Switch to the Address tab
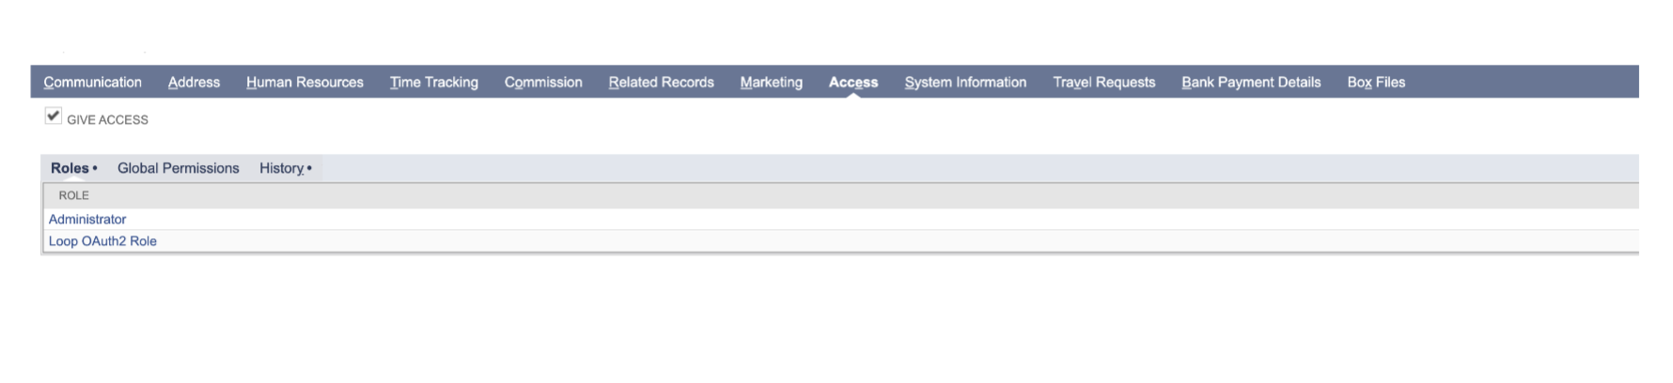Screen dimensions: 1673x383 point(194,83)
